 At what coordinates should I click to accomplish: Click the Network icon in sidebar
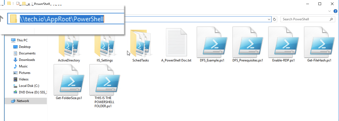[x=13, y=101]
